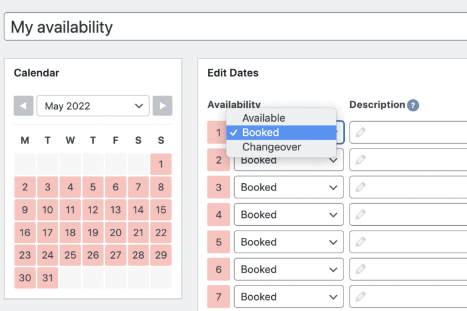
Task: Click description field for day 6
Action: [x=408, y=269]
